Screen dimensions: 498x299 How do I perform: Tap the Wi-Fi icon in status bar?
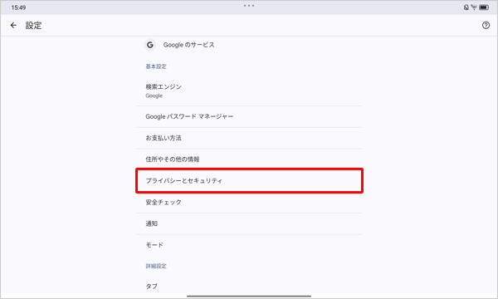pos(474,7)
